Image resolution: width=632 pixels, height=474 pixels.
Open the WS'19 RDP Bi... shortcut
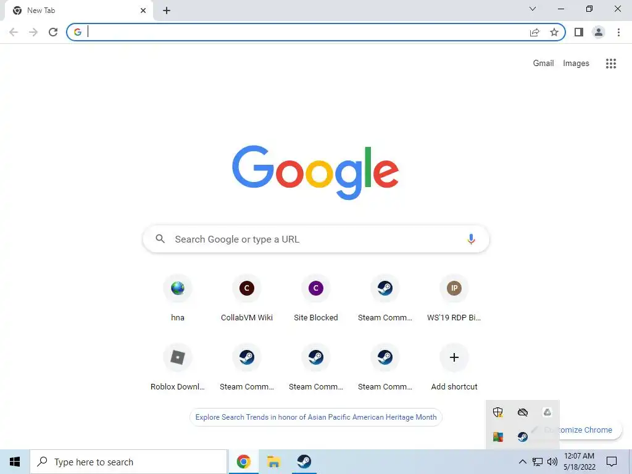click(x=454, y=297)
